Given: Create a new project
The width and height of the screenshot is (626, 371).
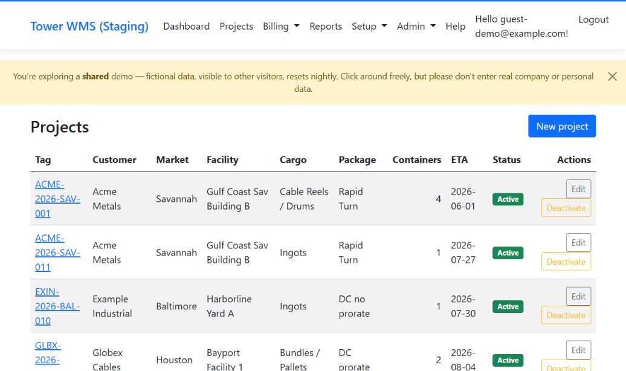Looking at the screenshot, I should [562, 126].
